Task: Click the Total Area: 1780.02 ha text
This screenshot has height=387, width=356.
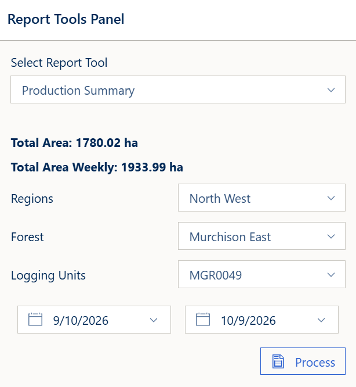Action: (x=74, y=143)
